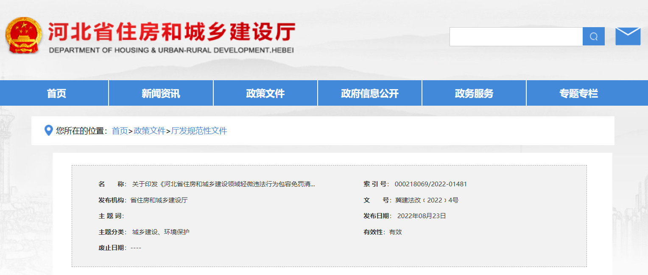Click the 城乡建设、环境保护 category text
648x275 pixels.
click(x=161, y=232)
